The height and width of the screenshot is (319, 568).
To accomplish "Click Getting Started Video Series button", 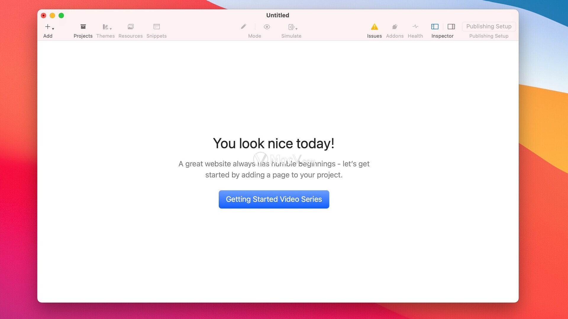I will [x=274, y=199].
